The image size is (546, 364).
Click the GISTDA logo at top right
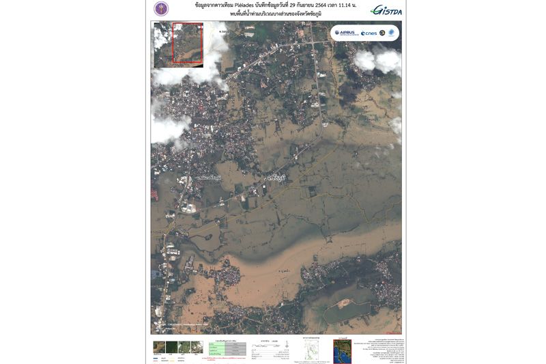(386, 10)
